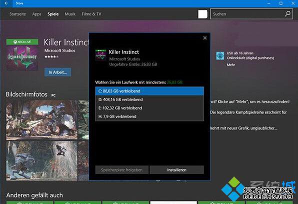Open the Musik tab
Viewport: 298px width, 204px height.
pyautogui.click(x=70, y=14)
